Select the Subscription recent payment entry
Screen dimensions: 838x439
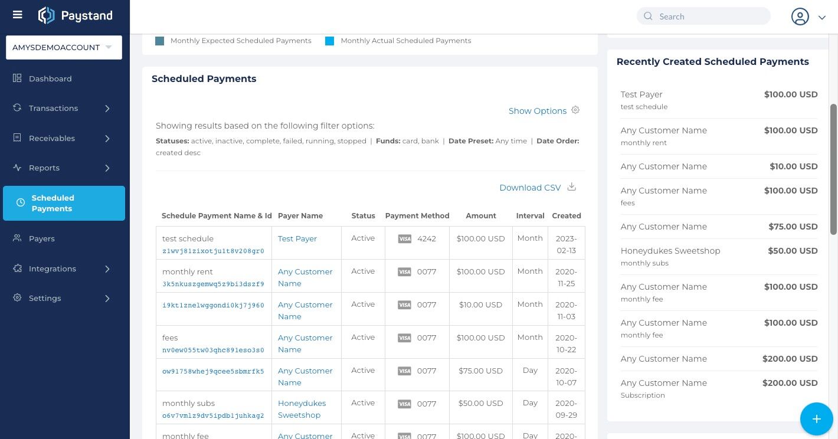(x=719, y=388)
